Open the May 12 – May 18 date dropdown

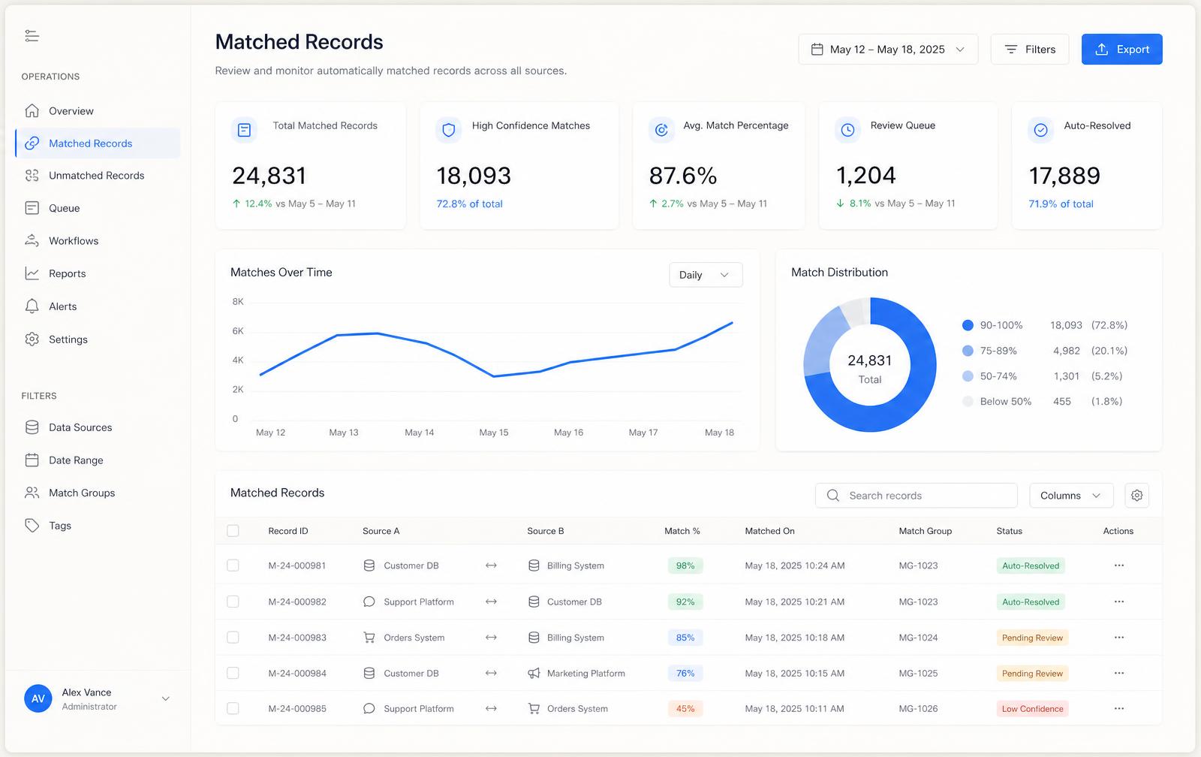(x=888, y=50)
